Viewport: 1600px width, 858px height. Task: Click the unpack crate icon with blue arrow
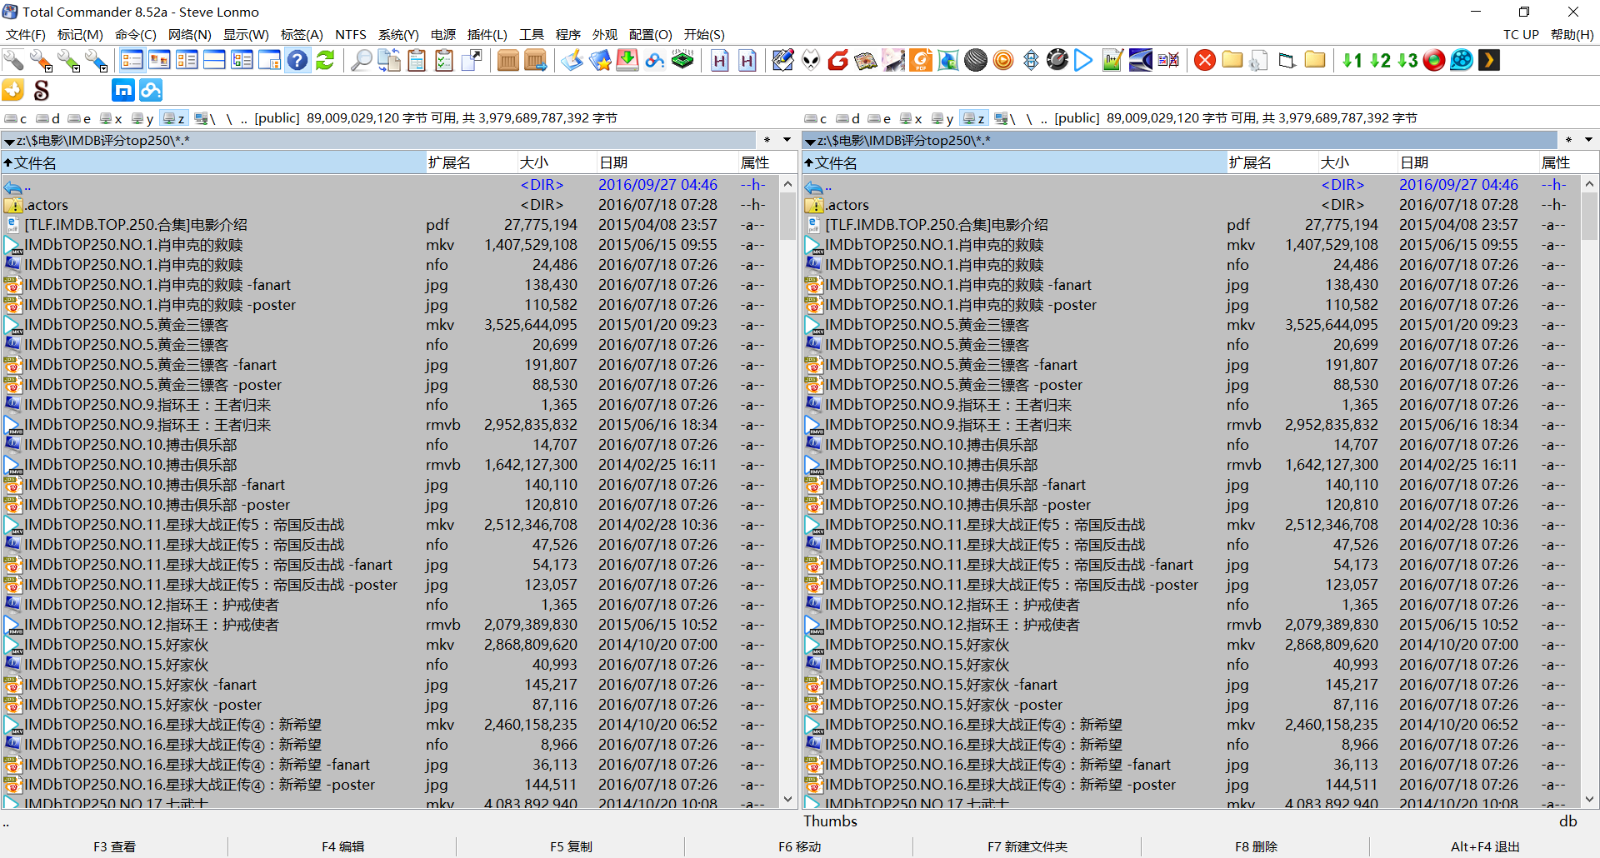[x=536, y=60]
